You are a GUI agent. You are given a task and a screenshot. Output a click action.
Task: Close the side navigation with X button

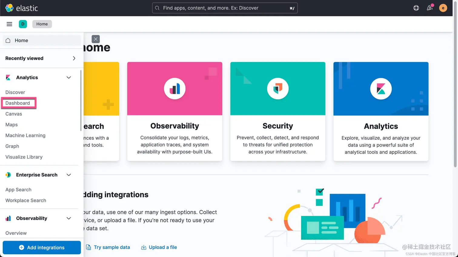(95, 39)
